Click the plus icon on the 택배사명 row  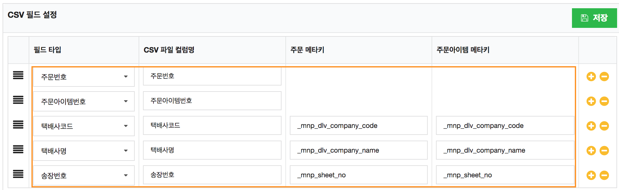point(591,151)
